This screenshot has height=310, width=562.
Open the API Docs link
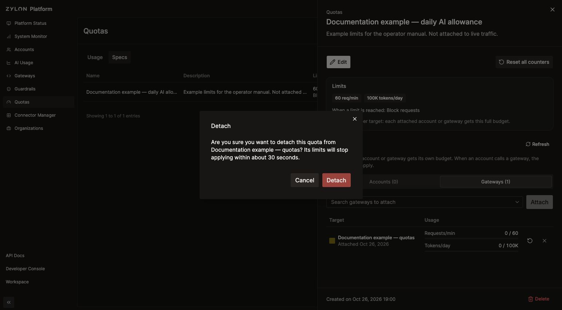click(x=15, y=256)
